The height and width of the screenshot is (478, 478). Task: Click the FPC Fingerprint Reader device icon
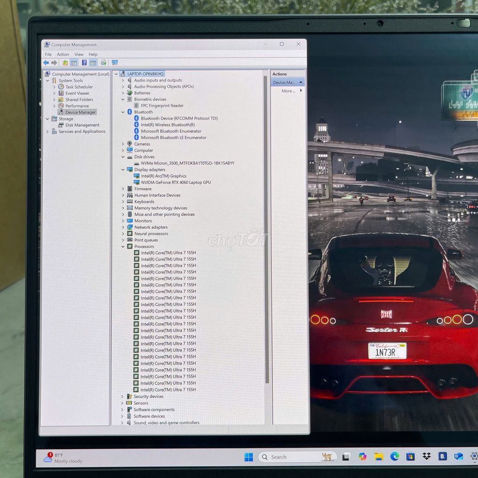point(136,106)
